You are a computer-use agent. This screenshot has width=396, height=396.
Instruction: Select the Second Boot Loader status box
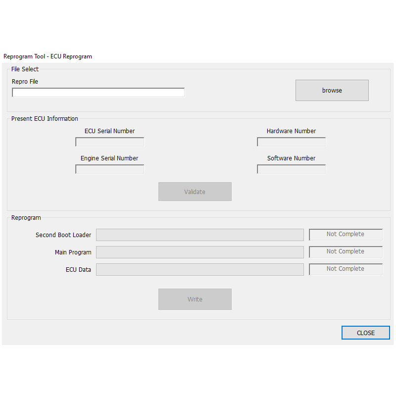point(346,235)
